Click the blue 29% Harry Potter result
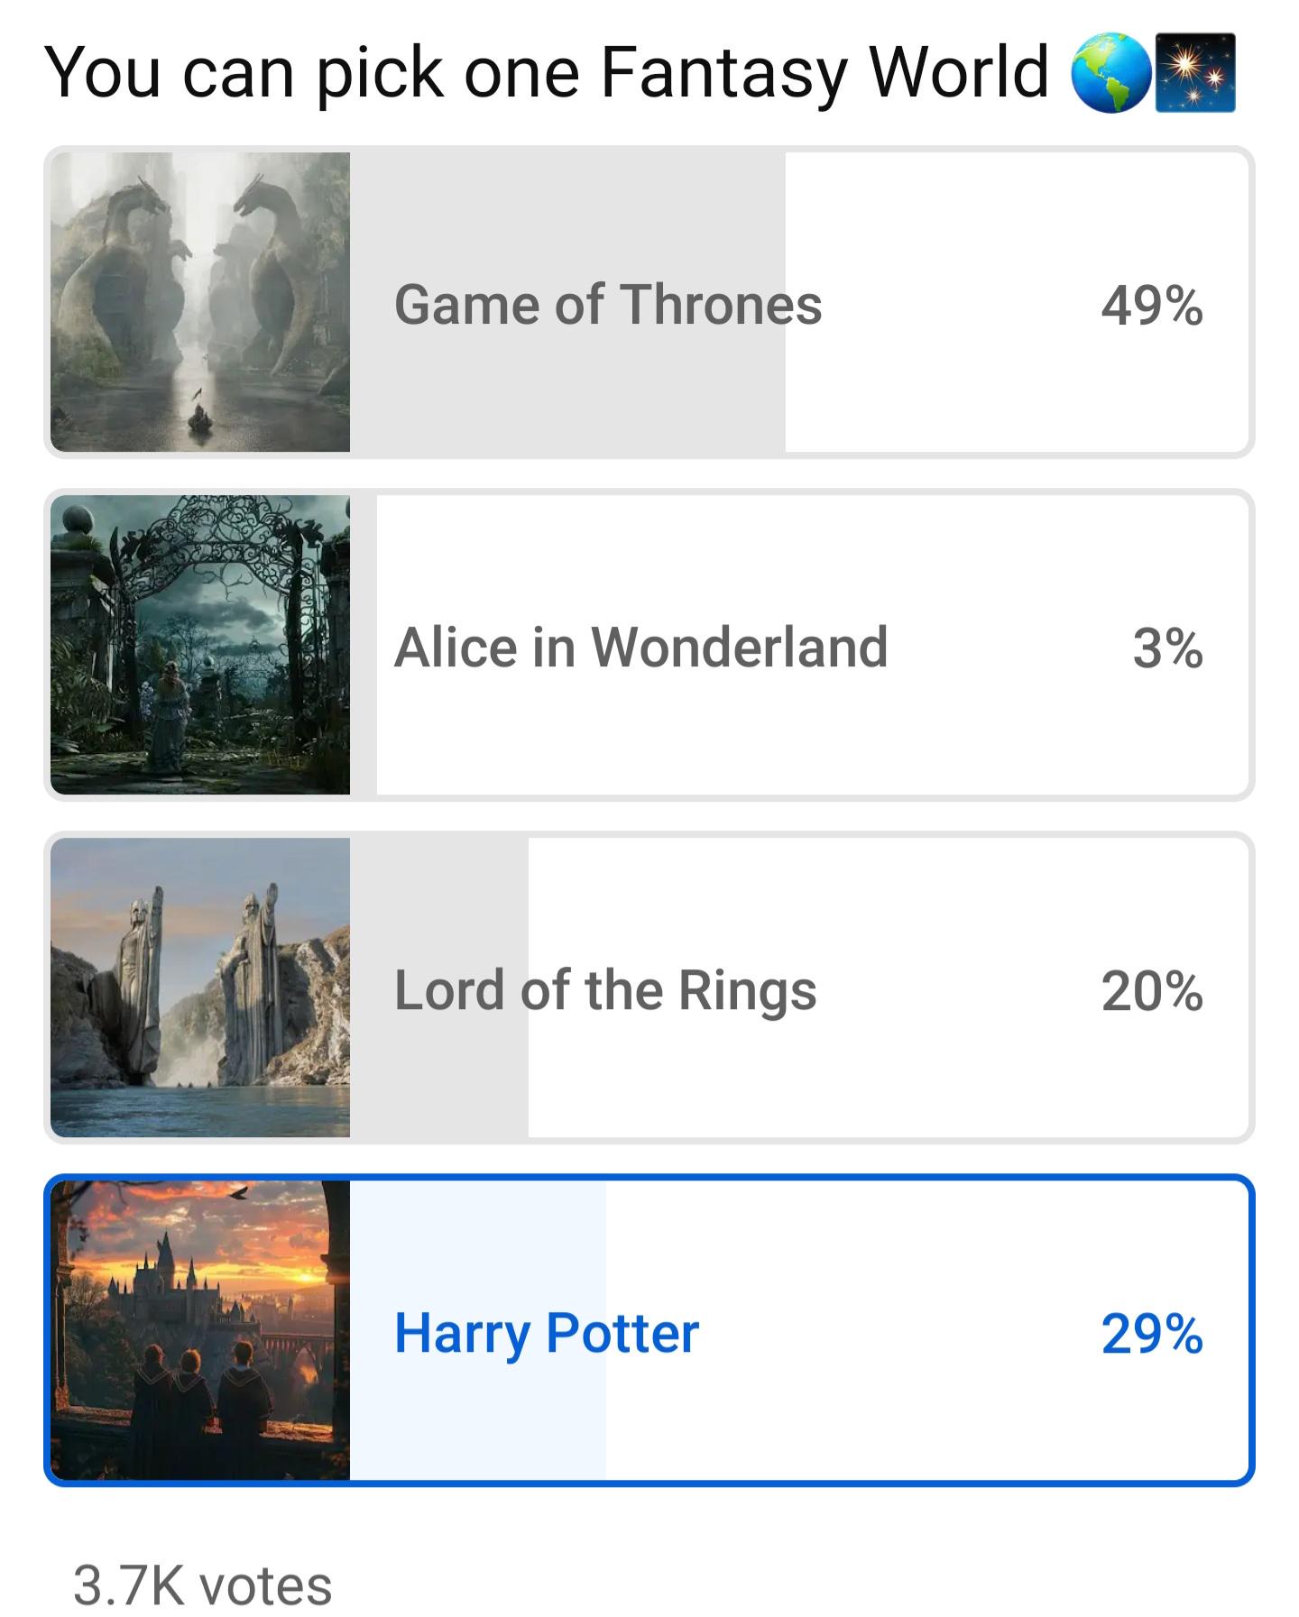The width and height of the screenshot is (1299, 1617). click(x=1152, y=1333)
